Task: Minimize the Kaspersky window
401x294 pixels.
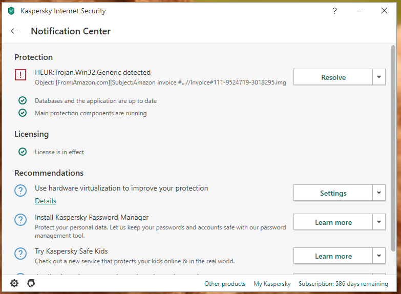Action: click(x=360, y=11)
